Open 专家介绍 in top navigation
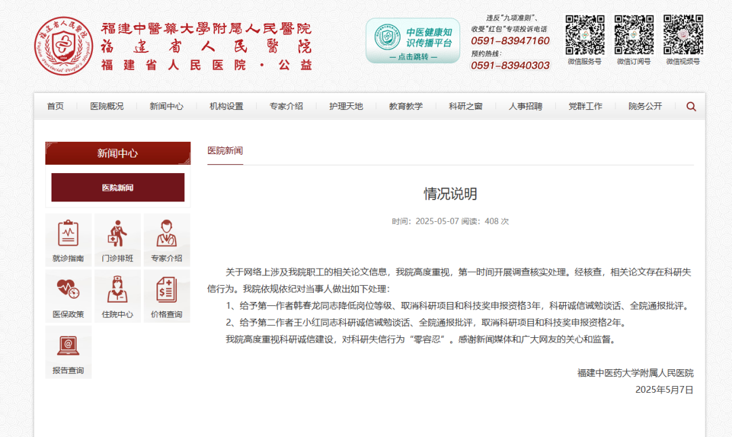This screenshot has width=732, height=437. point(286,106)
